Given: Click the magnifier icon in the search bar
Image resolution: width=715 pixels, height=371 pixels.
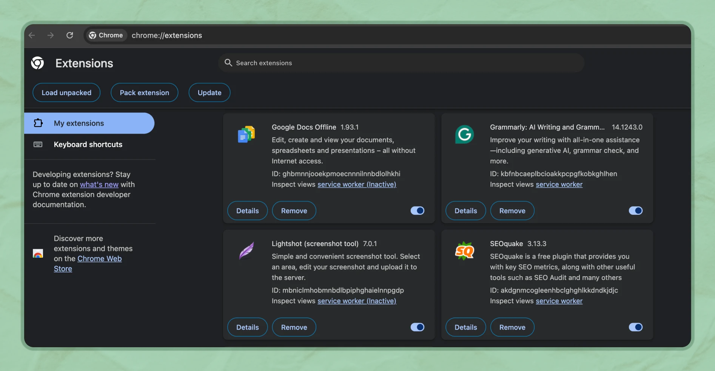Looking at the screenshot, I should [228, 63].
